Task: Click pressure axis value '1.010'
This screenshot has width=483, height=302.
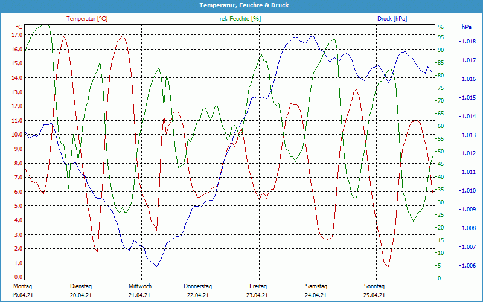Action: (x=469, y=191)
